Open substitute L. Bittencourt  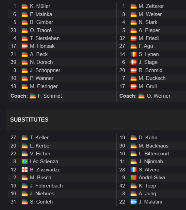click(154, 154)
